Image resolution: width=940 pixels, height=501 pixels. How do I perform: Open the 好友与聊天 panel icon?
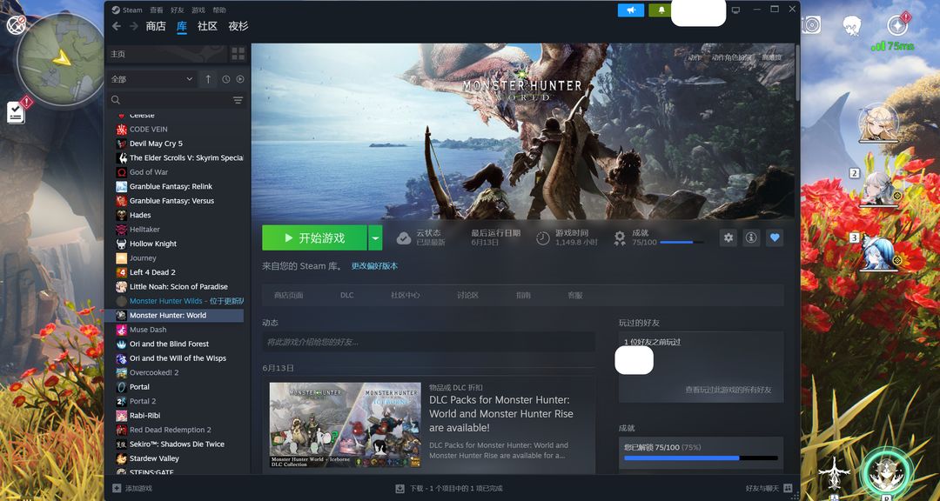[x=788, y=489]
